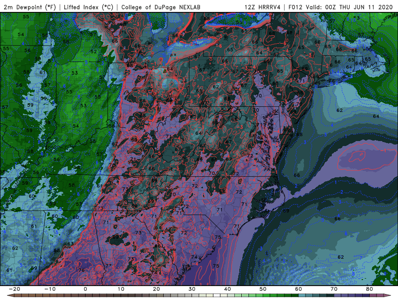Image resolution: width=398 pixels, height=298 pixels.
Task: Click the "Valid: 00Z THU JUN 11 2020" text
Action: (x=349, y=7)
